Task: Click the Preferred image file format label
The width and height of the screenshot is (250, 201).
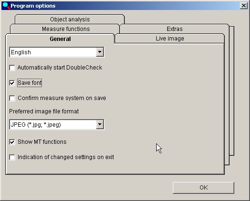Action: 44,111
